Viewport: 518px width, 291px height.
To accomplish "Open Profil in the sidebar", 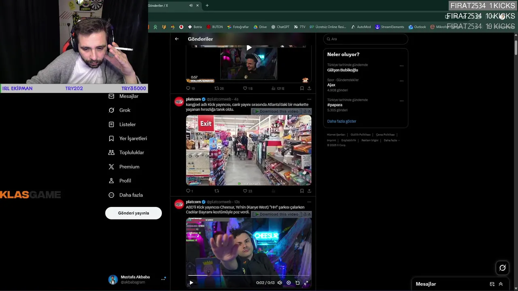I will [120, 181].
